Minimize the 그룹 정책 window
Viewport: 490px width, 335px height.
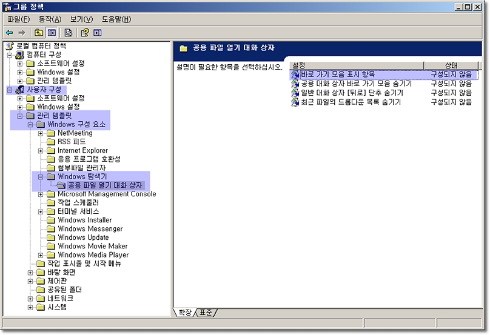[x=458, y=7]
